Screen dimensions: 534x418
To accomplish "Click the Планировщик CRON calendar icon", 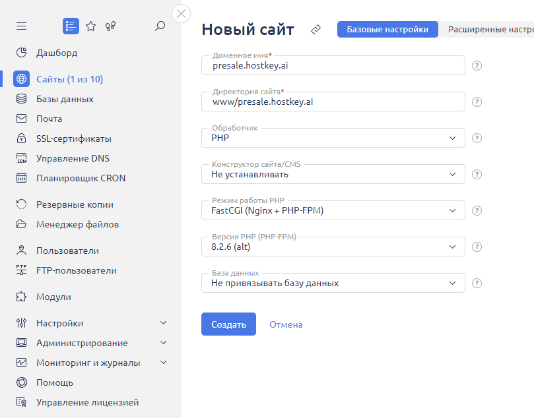I will pyautogui.click(x=22, y=178).
